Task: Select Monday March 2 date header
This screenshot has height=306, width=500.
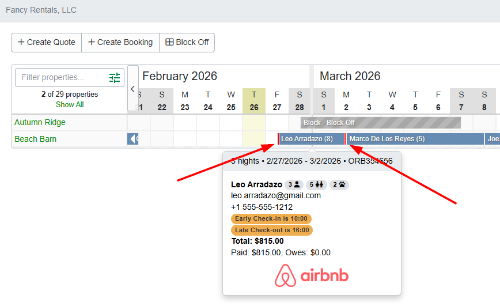Action: [x=346, y=101]
